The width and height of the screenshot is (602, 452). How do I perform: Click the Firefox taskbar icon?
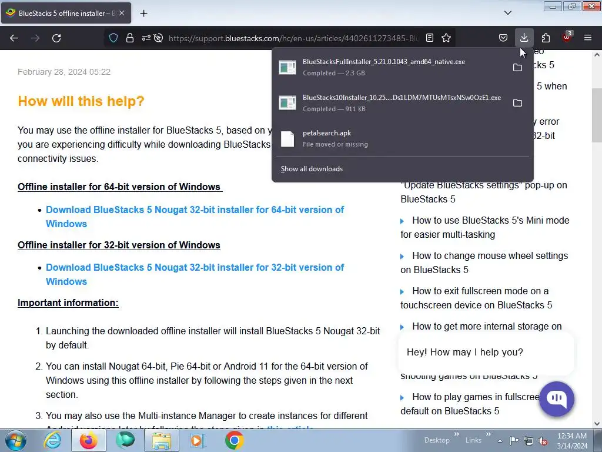click(88, 440)
